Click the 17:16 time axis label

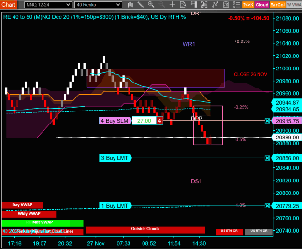tap(14, 243)
